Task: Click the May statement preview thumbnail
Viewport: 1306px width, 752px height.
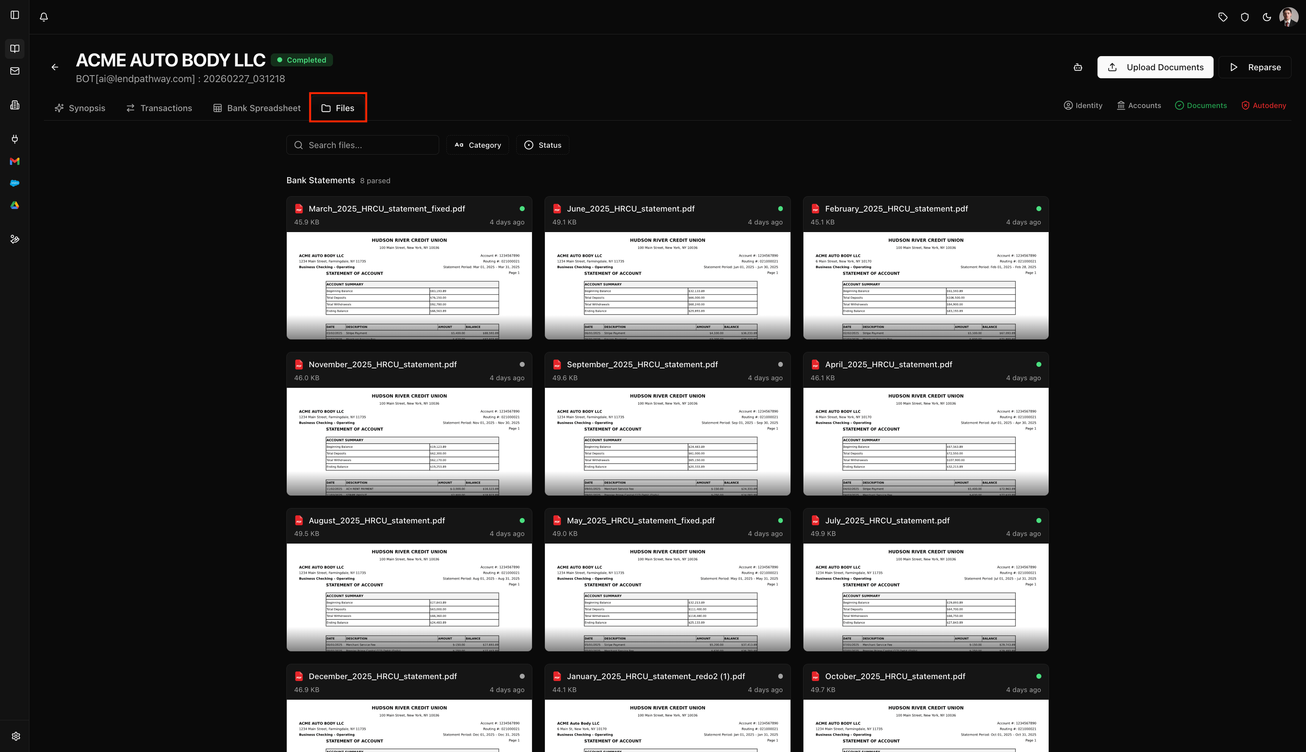Action: (668, 597)
